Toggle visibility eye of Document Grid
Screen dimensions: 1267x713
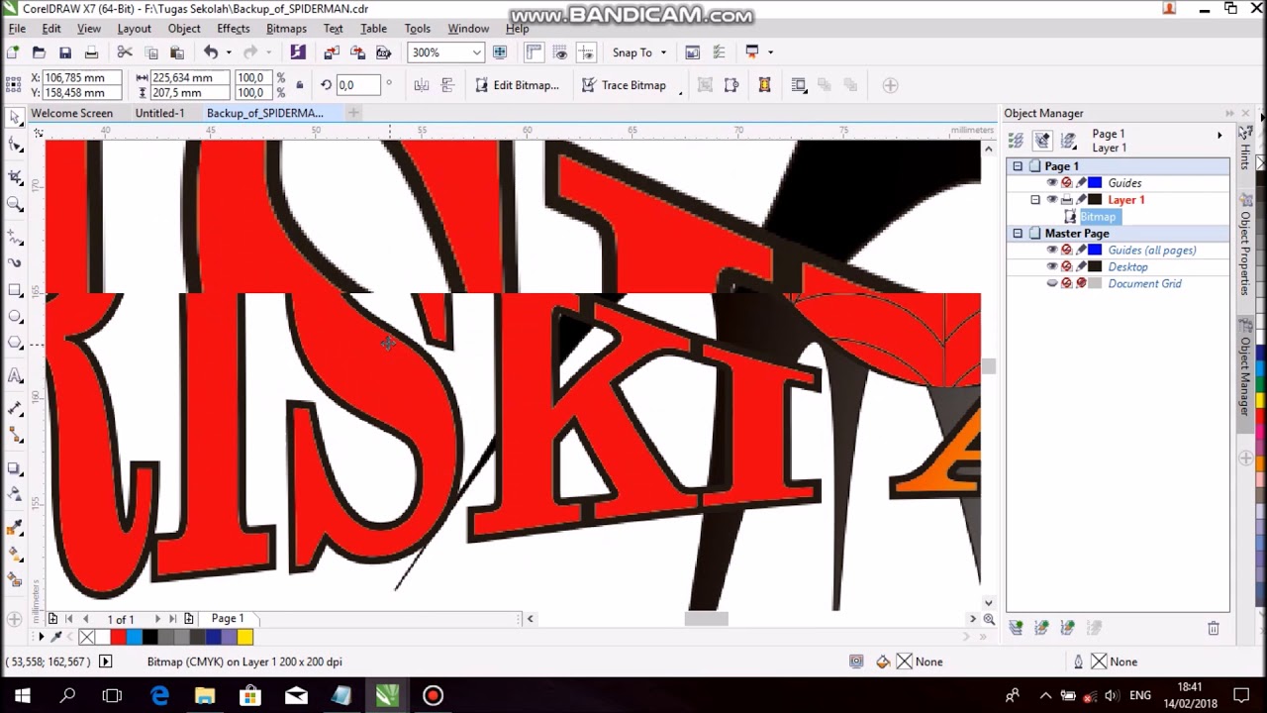point(1052,283)
